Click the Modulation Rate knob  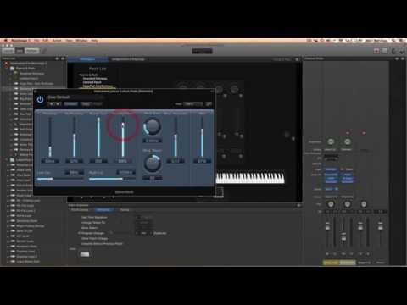153,126
